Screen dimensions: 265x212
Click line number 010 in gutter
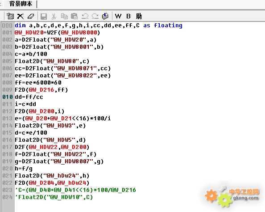(8, 97)
